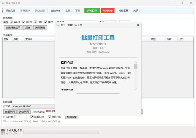Click 显示 0/0 个文件 status text

pyautogui.click(x=10, y=134)
